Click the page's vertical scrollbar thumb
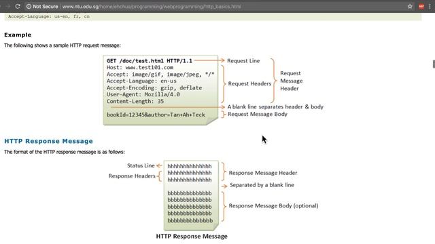 (x=434, y=64)
